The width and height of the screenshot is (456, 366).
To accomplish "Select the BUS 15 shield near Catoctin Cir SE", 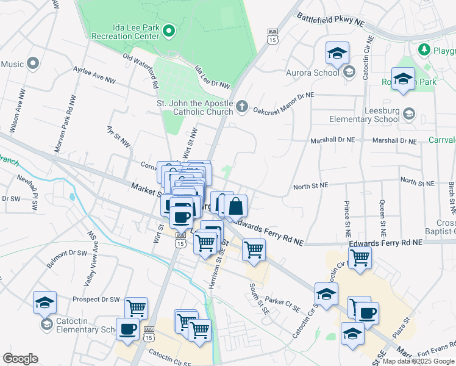I will (149, 334).
